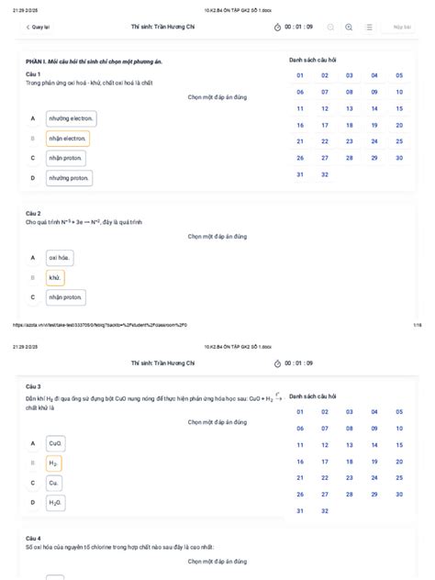Open question 13 in upper question list

(x=349, y=108)
